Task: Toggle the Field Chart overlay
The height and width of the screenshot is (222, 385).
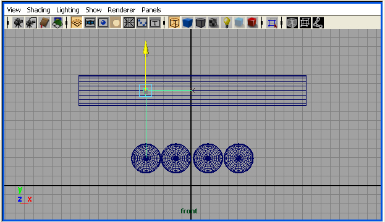Action: coord(129,23)
